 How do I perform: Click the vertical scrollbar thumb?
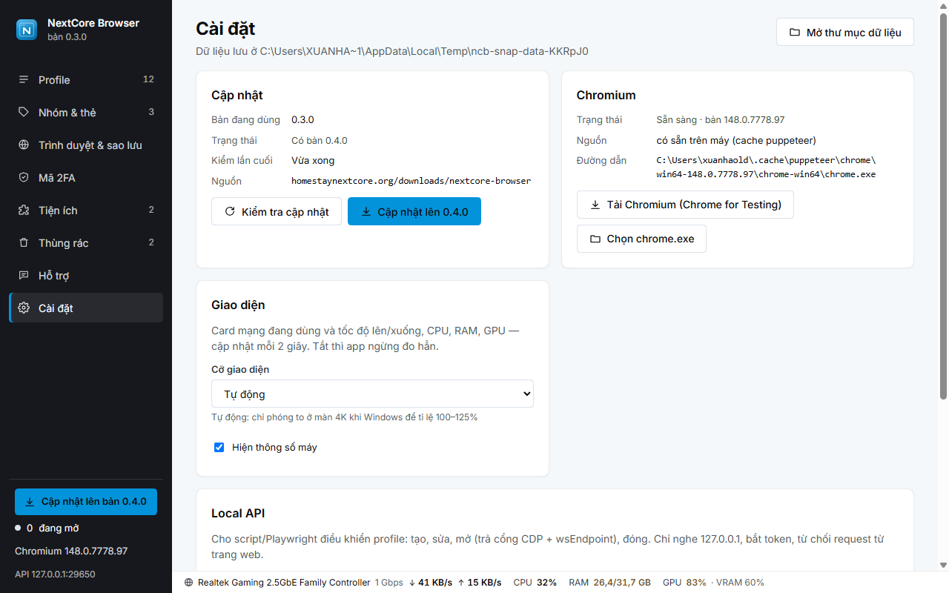click(943, 208)
